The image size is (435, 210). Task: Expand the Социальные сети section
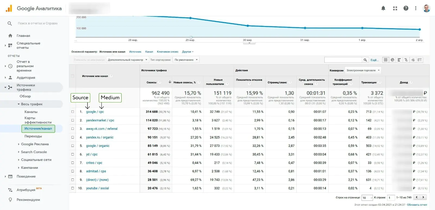[19, 160]
